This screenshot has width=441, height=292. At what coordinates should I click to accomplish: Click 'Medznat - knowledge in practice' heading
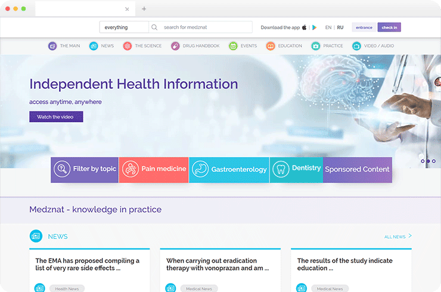point(95,210)
